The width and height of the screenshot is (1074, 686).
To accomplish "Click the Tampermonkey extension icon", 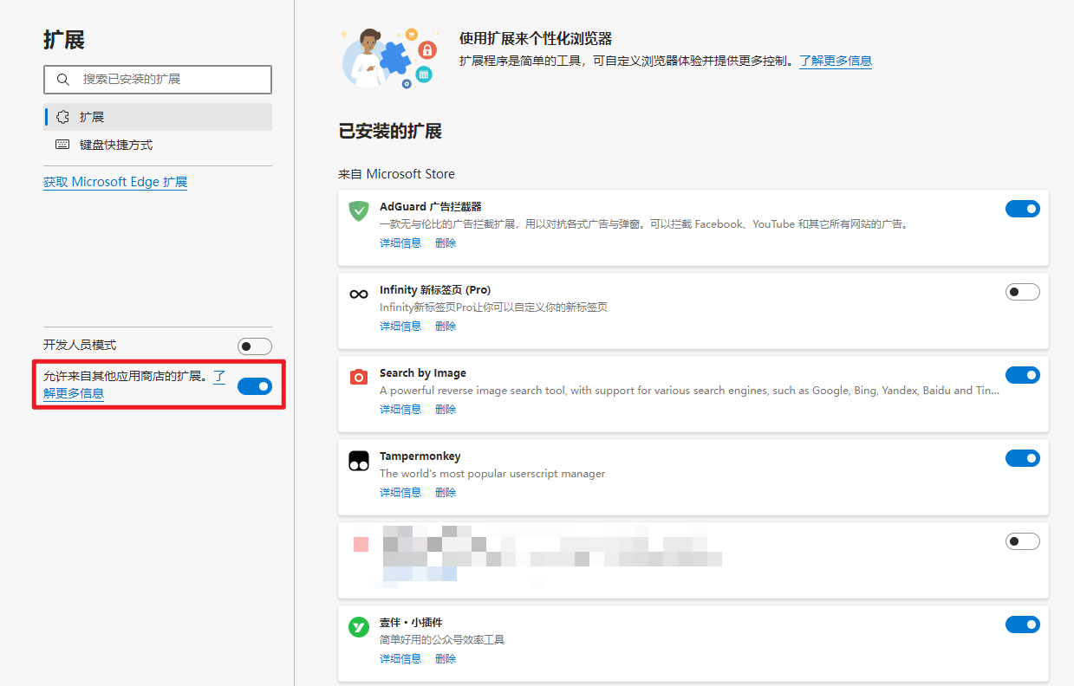I will point(358,460).
